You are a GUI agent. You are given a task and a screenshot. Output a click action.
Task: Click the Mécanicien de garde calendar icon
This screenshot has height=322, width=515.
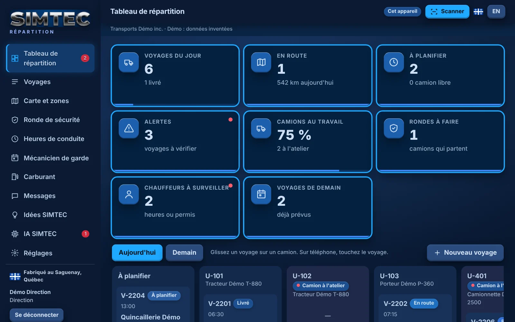tap(15, 158)
